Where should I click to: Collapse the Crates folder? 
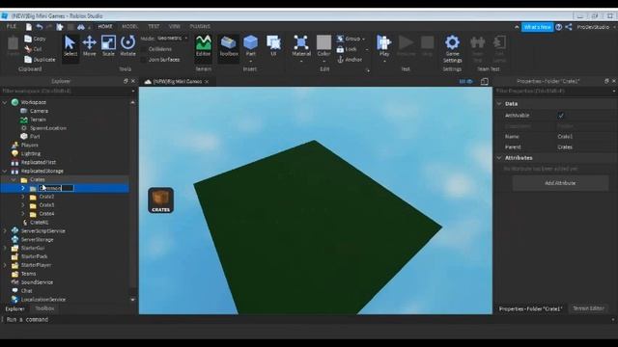[14, 180]
